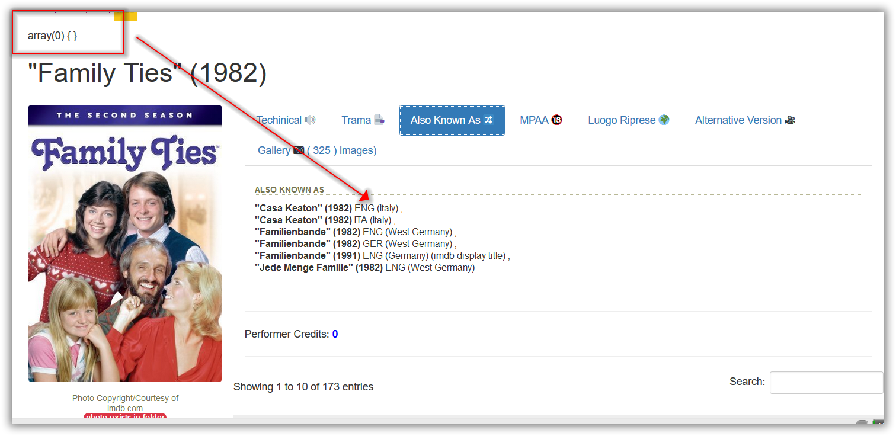This screenshot has height=436, width=896.
Task: Click the "Family Ties" (1982) page title
Action: coord(148,73)
